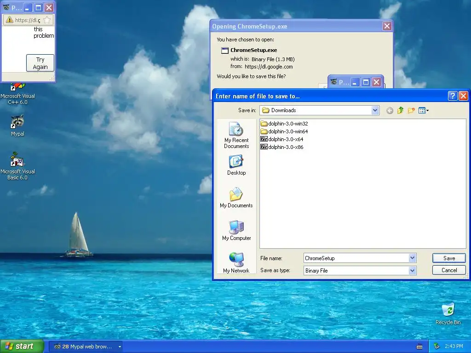
Task: Open My Recent Documents place
Action: point(236,136)
